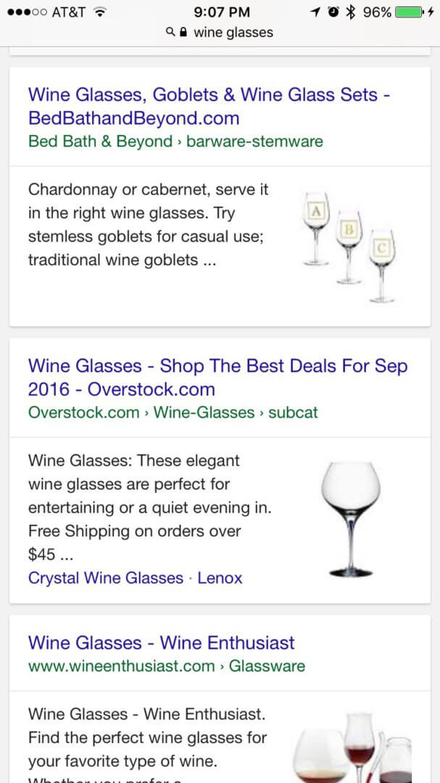
Task: Tap the Wi-Fi signal icon
Action: pyautogui.click(x=100, y=12)
